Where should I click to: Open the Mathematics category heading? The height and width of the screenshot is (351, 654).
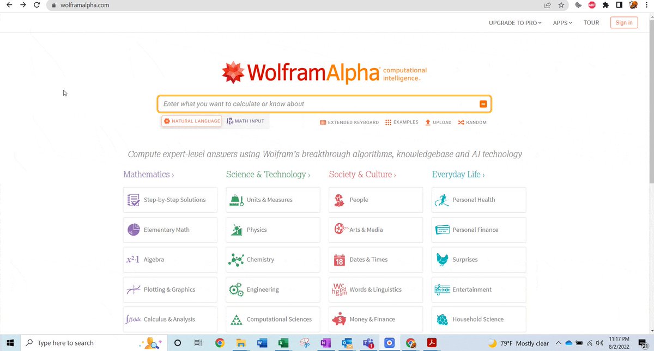(x=148, y=174)
